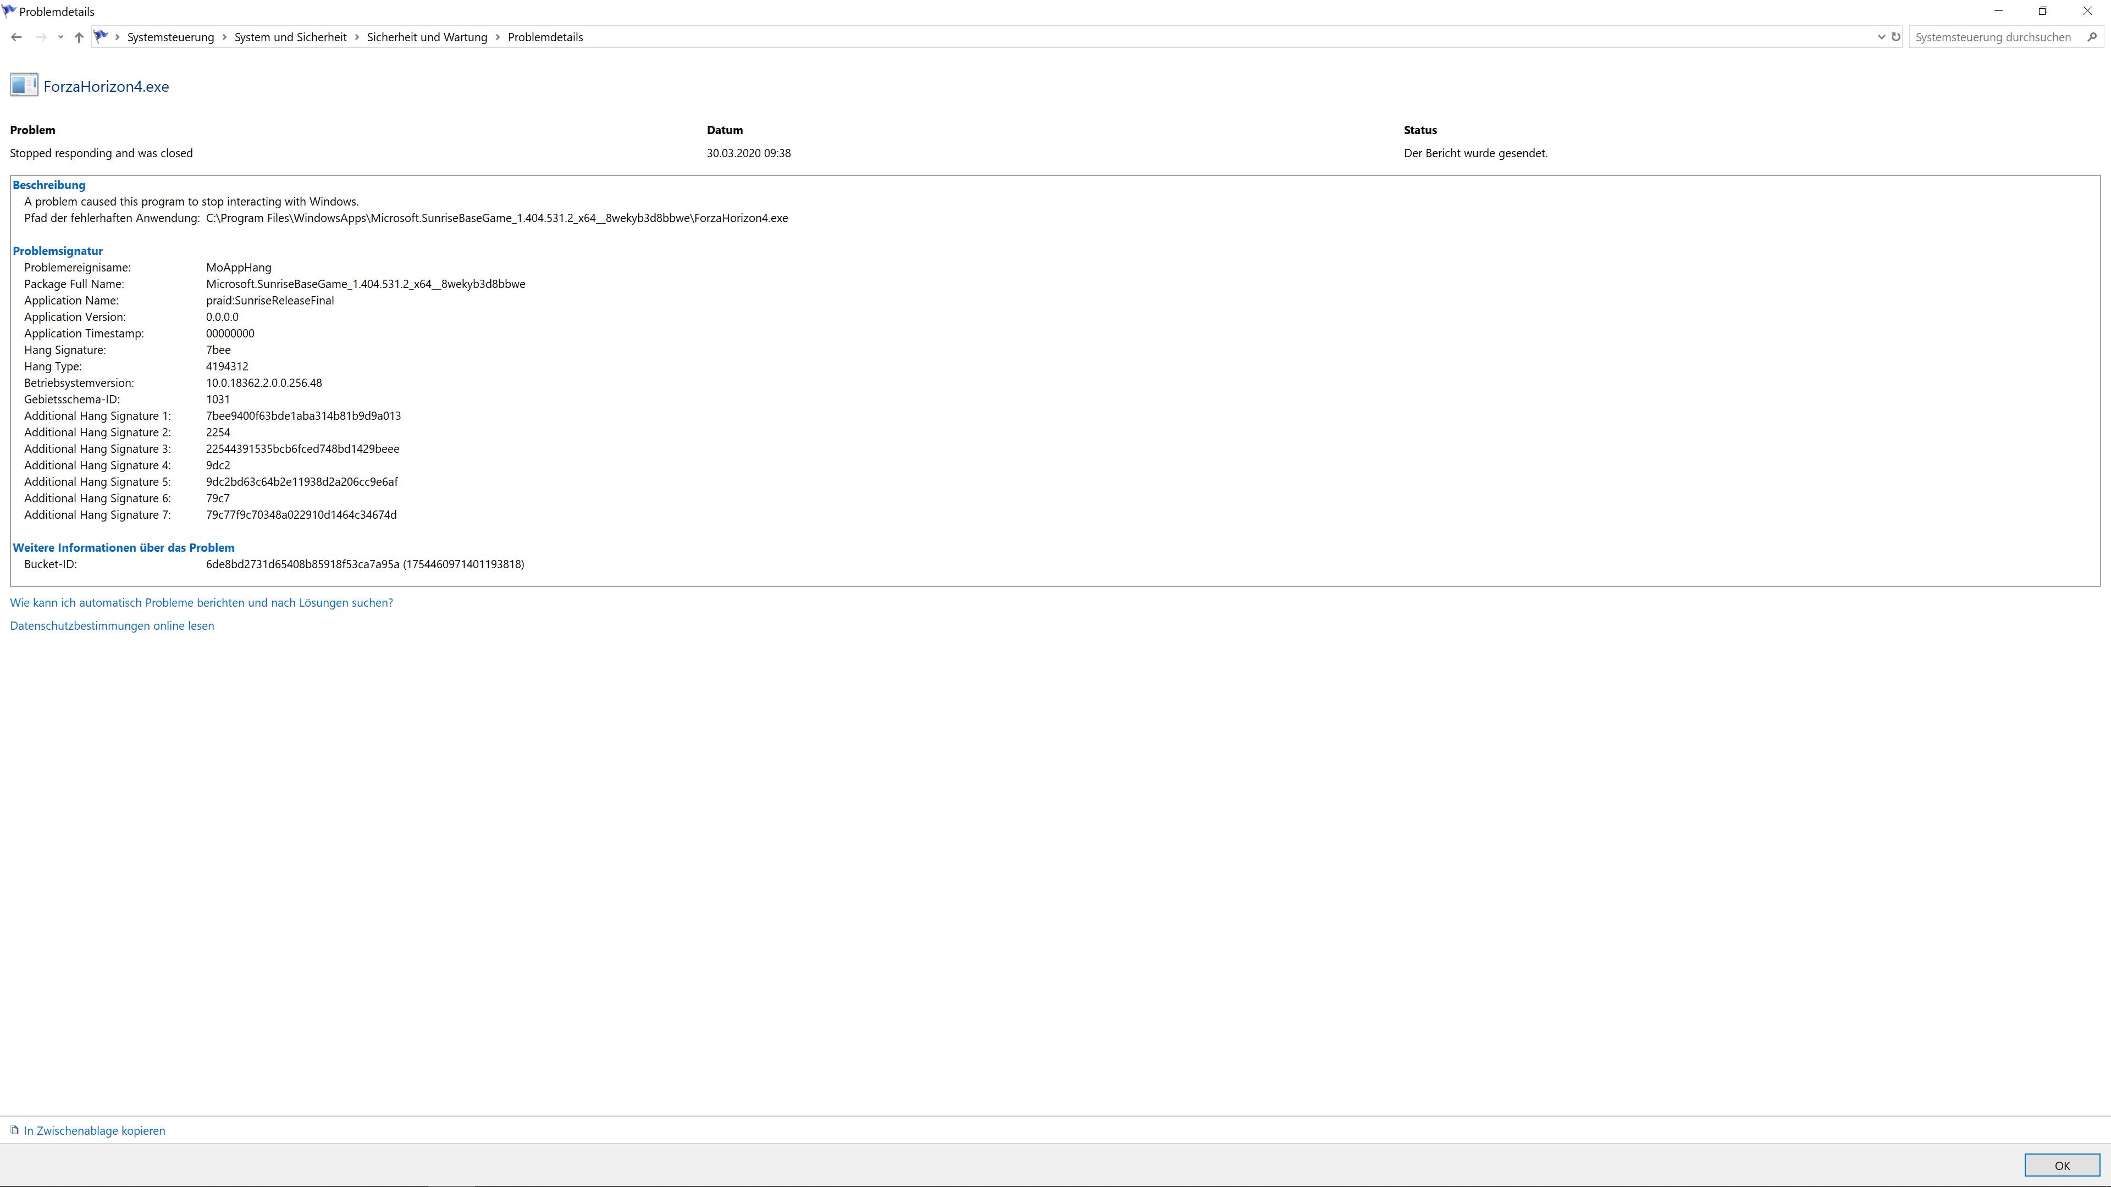Click the clipboard copy icon at bottom
Viewport: 2111px width, 1187px height.
click(15, 1130)
